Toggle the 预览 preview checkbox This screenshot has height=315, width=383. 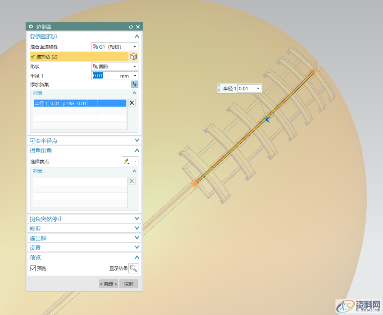coord(33,269)
